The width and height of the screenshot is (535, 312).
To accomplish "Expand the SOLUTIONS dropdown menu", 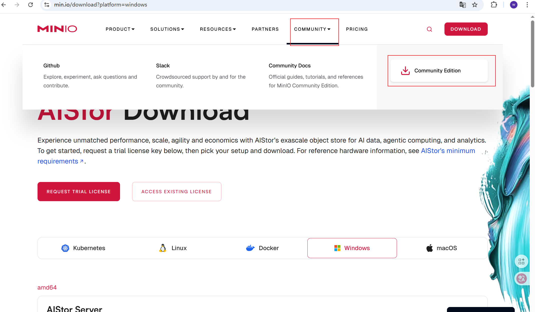I will click(167, 29).
